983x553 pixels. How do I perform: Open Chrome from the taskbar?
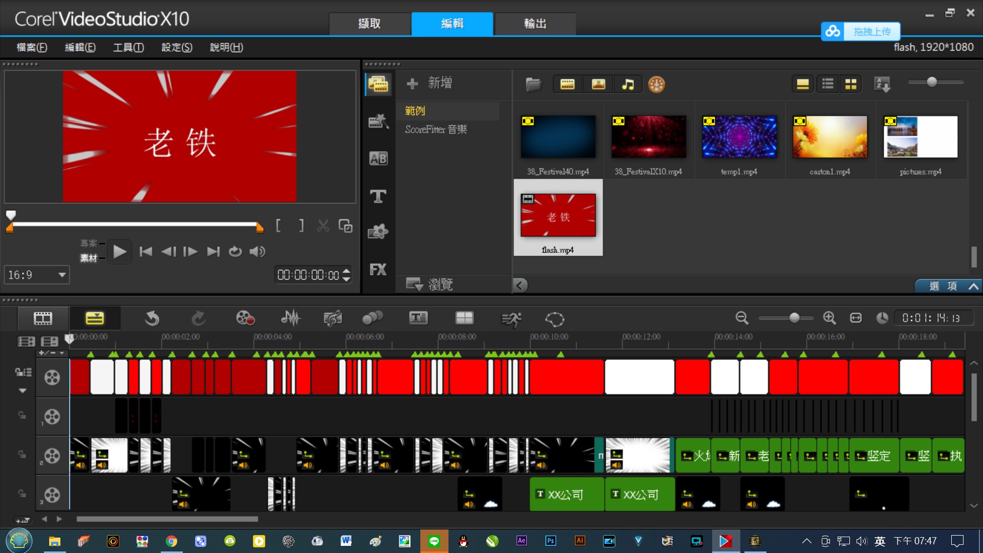172,541
